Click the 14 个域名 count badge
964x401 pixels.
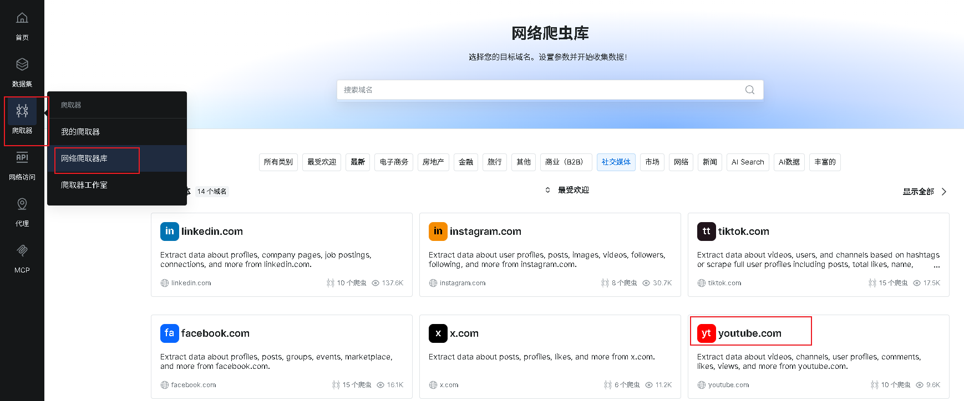click(212, 192)
